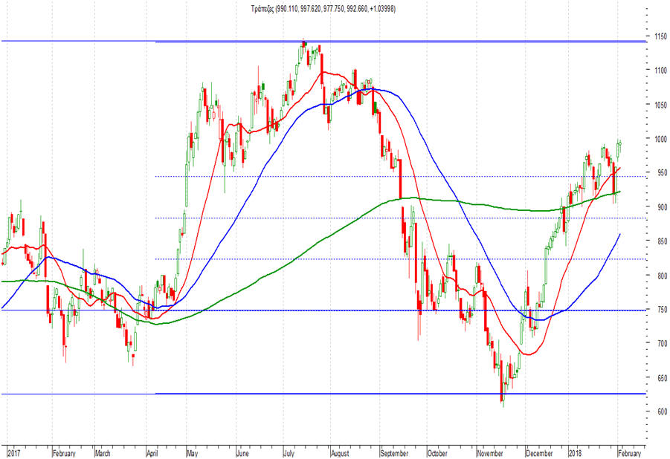Viewport: 670px width, 459px height.
Task: Select the 1000 price axis label
Action: pyautogui.click(x=660, y=139)
